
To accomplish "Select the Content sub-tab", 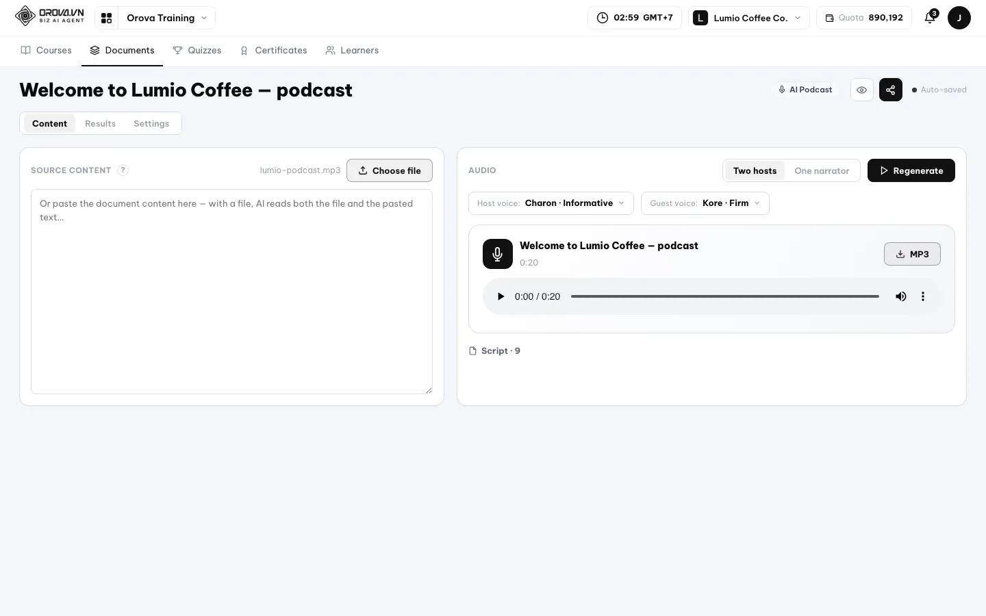I will coord(49,123).
